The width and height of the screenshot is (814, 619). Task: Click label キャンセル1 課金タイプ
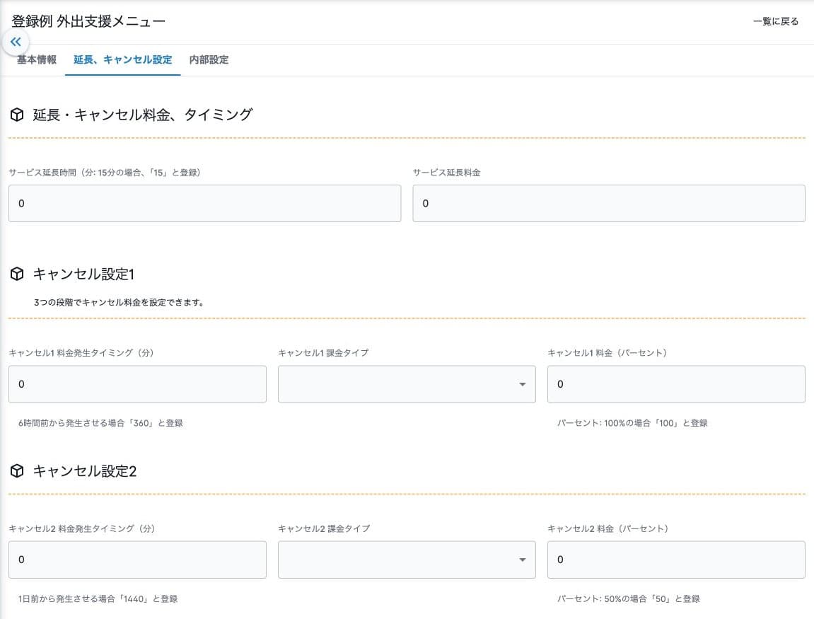[x=323, y=352]
